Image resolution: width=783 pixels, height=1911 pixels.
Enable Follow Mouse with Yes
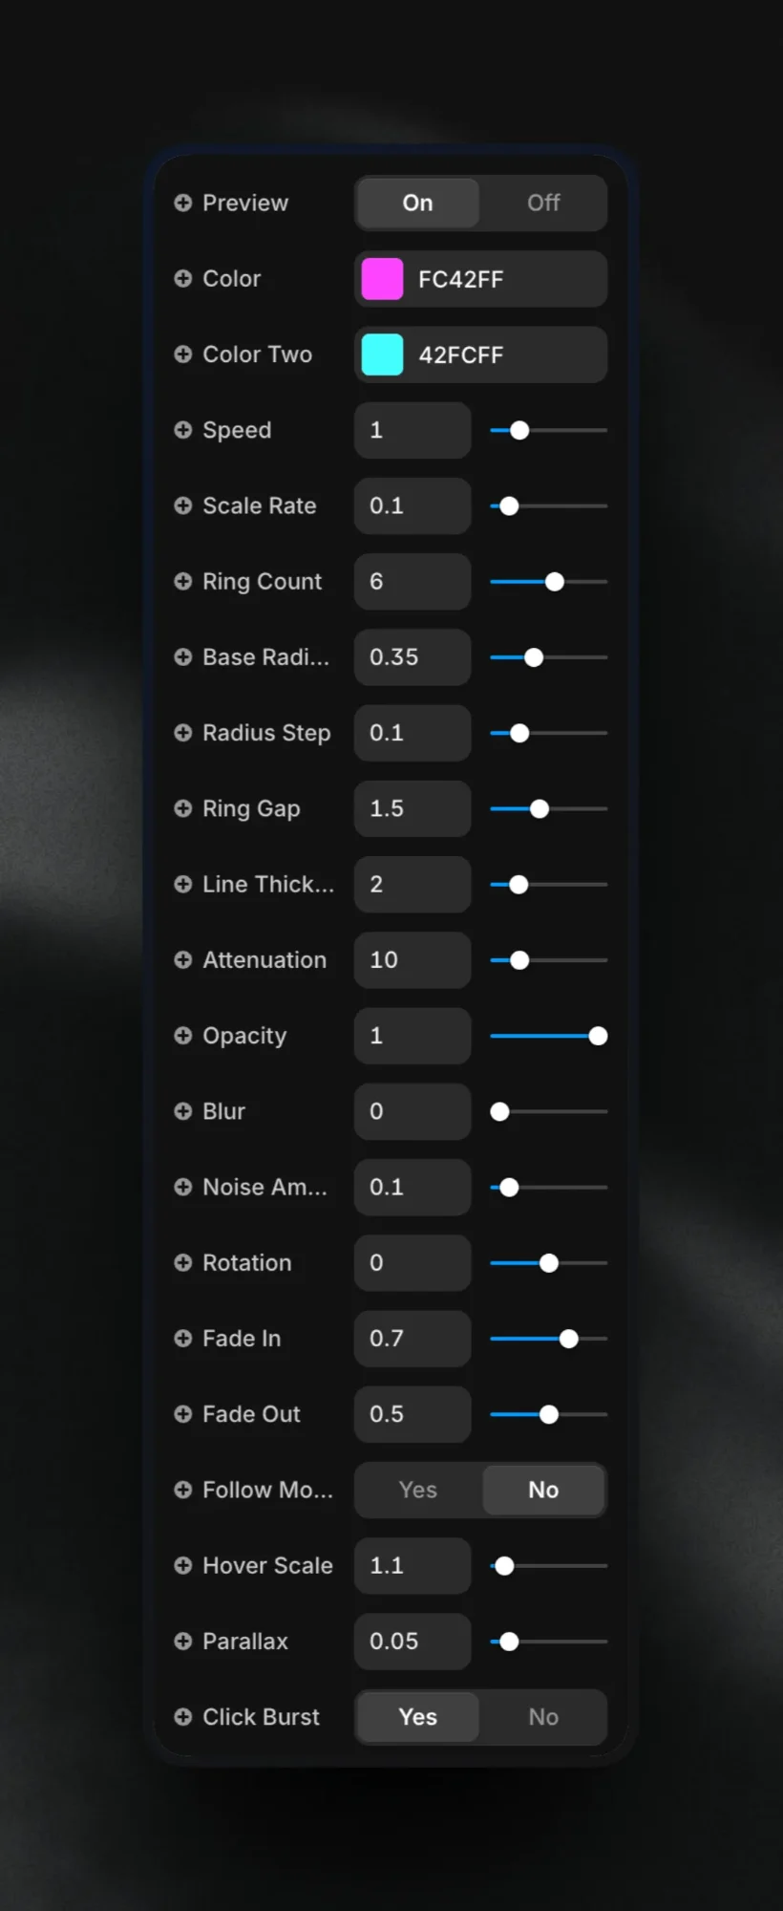pyautogui.click(x=418, y=1490)
